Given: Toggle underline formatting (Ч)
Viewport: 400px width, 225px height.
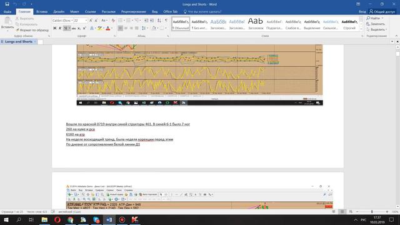Looking at the screenshot, I should tap(66, 28).
